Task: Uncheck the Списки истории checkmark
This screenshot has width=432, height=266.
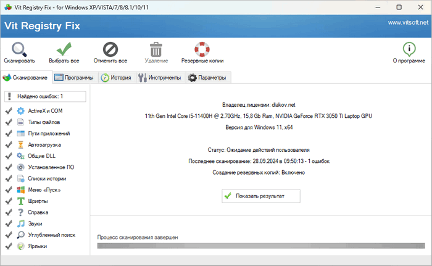Action: pos(9,178)
